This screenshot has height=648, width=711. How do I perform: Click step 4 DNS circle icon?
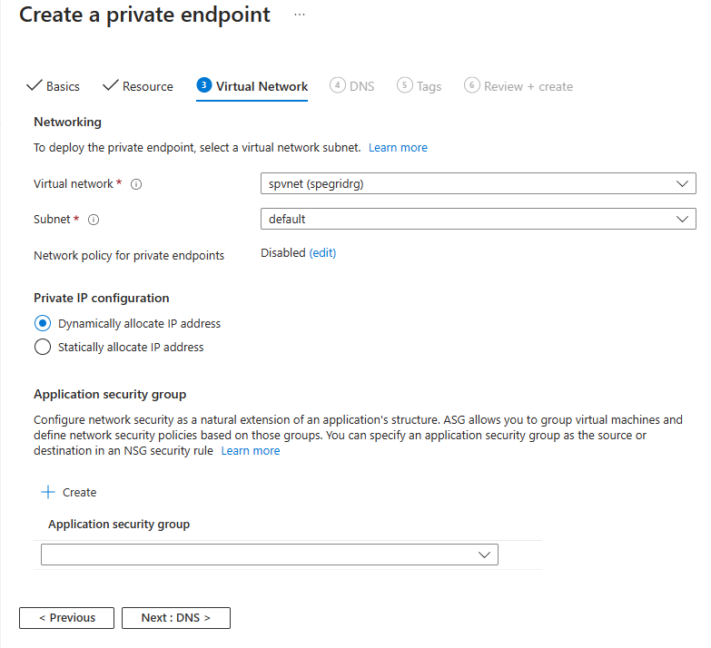click(x=338, y=85)
